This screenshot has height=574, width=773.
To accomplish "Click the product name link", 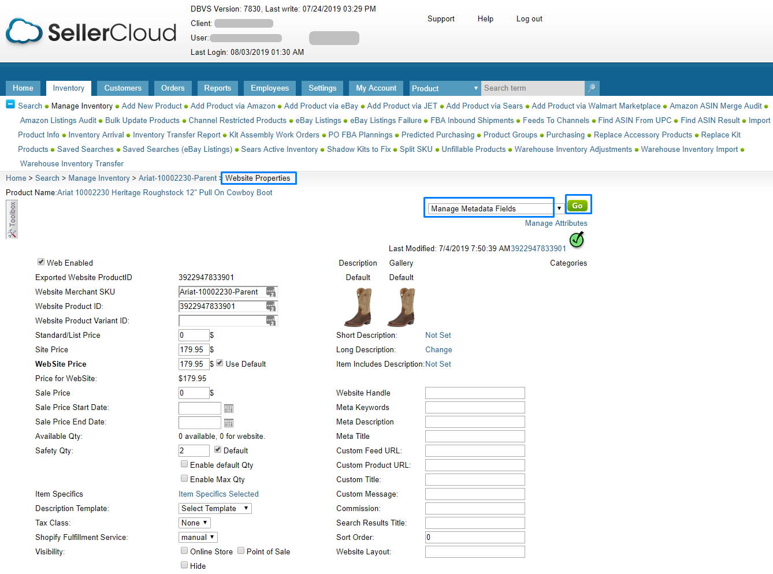I will click(165, 193).
